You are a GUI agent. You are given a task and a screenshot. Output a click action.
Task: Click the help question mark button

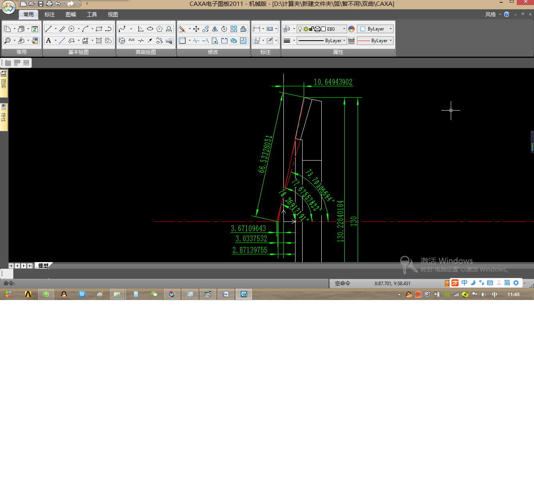(x=507, y=14)
